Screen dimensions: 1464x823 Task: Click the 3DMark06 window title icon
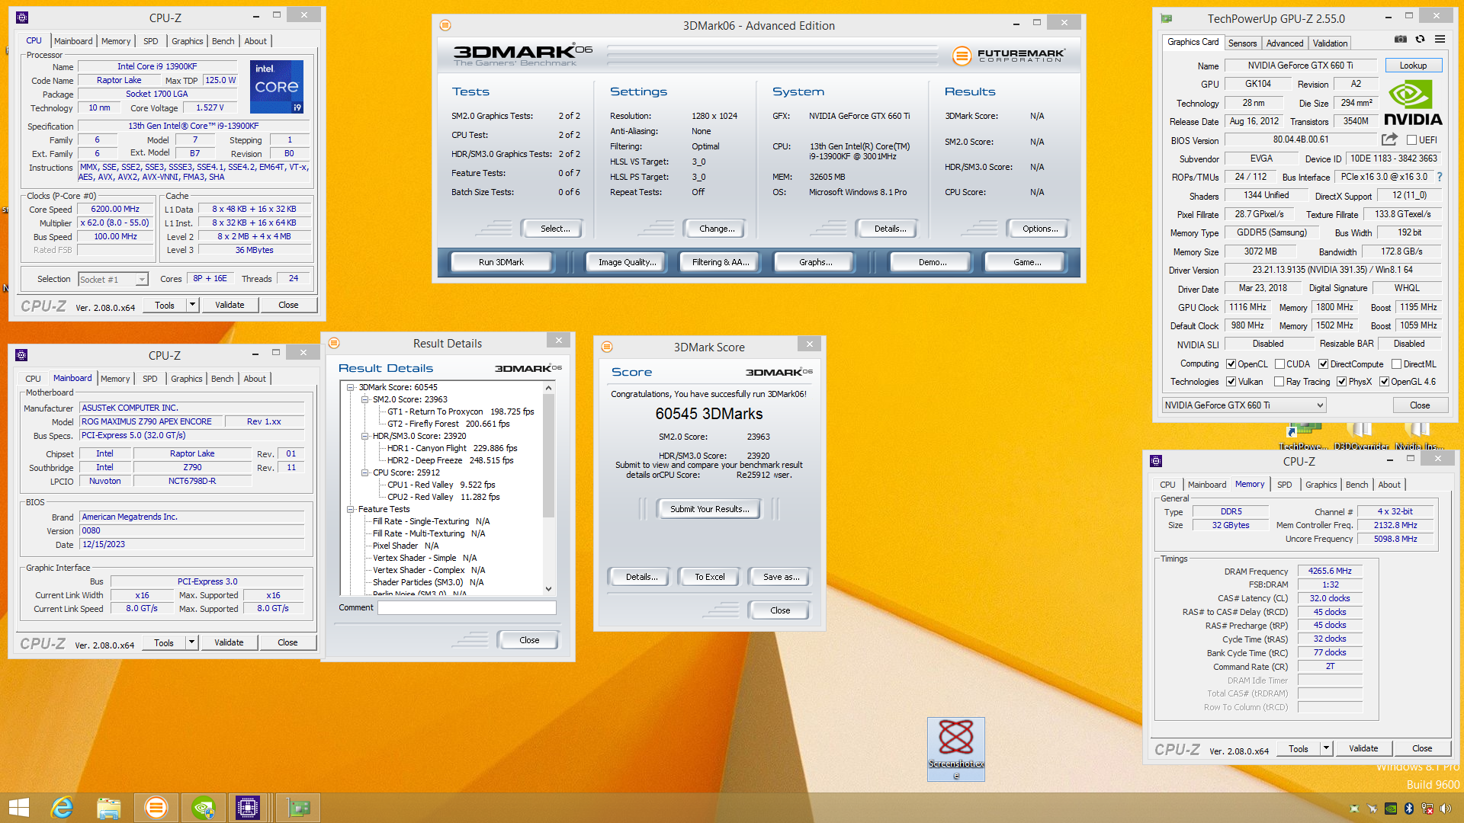[x=445, y=25]
